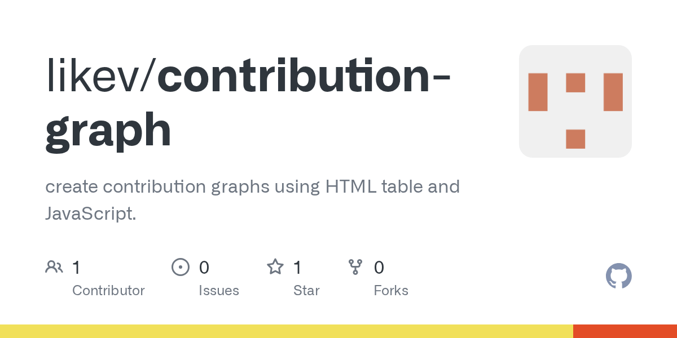Click the contributors people icon
Screen dimensions: 677x338
coord(54,267)
